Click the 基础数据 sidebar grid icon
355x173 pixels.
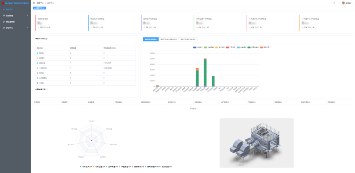[x=4, y=15]
